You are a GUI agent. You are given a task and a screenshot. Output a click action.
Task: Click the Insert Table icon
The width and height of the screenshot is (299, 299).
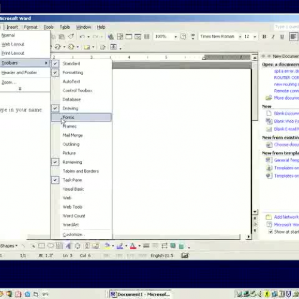pyautogui.click(x=129, y=36)
